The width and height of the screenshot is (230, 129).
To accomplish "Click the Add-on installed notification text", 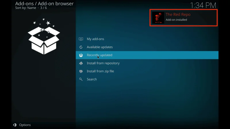I will coord(176,20).
